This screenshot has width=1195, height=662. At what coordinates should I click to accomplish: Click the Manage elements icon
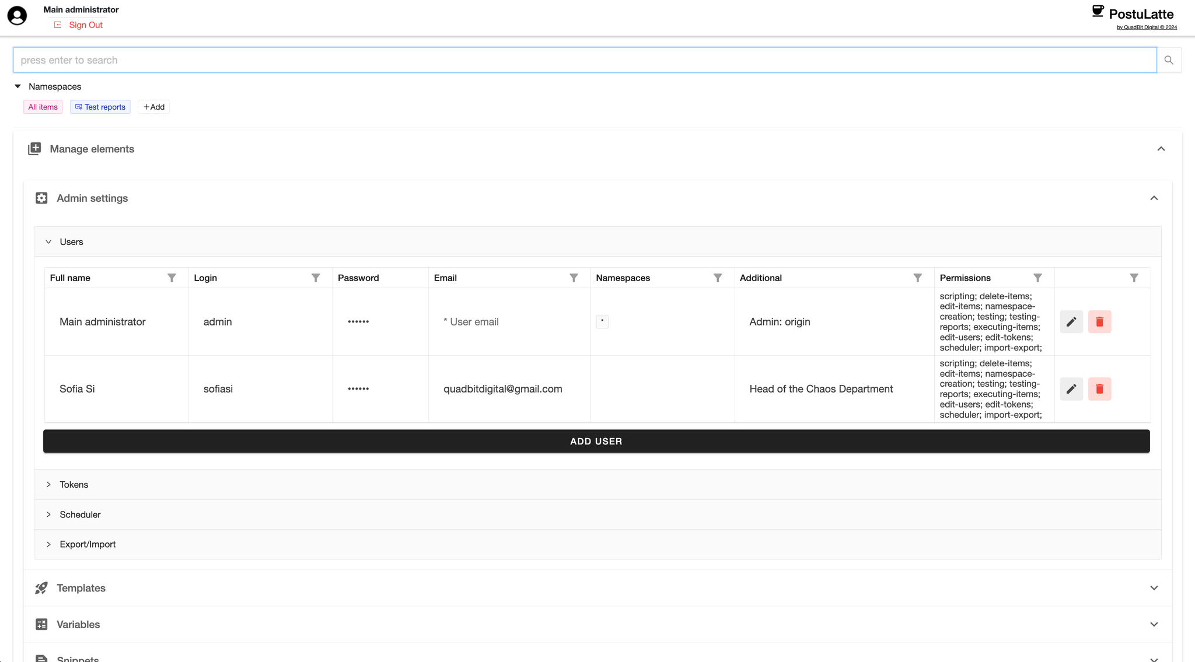pyautogui.click(x=34, y=149)
